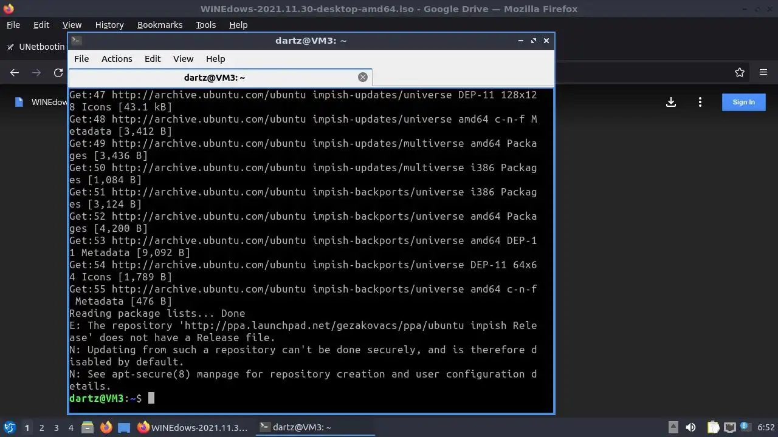Open the network status tray icon
Screen dimensions: 778x437
[x=730, y=427]
